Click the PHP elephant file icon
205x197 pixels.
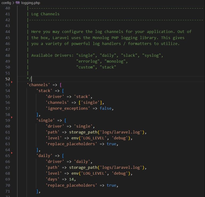pos(18,3)
